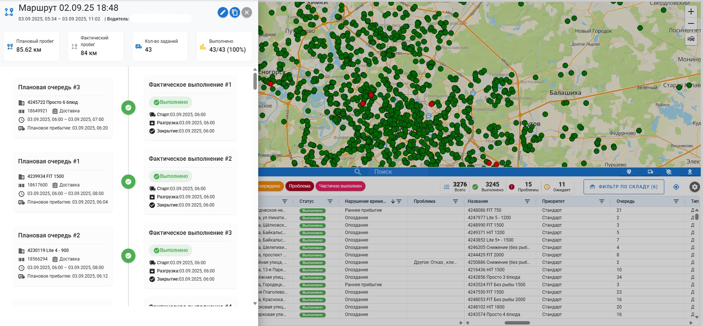
Task: Click the Фильтр по складу (6) button
Action: point(624,187)
